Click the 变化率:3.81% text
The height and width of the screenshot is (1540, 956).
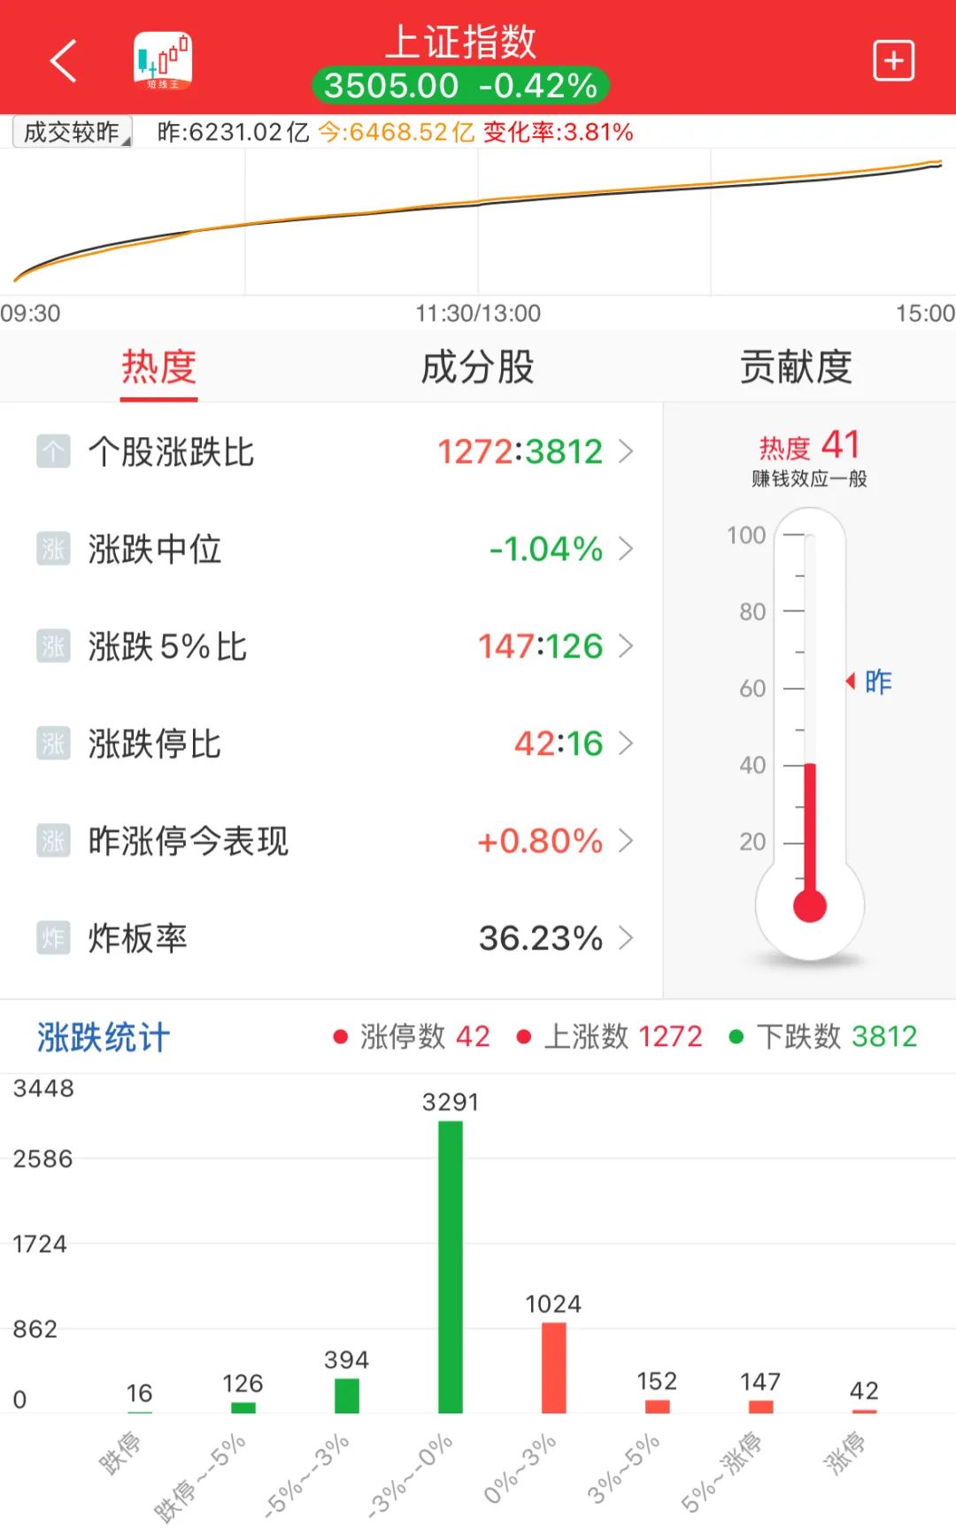pyautogui.click(x=558, y=133)
